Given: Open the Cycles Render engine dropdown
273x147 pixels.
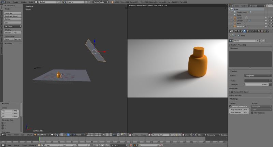Looking at the screenshot, I should tap(101, 2).
